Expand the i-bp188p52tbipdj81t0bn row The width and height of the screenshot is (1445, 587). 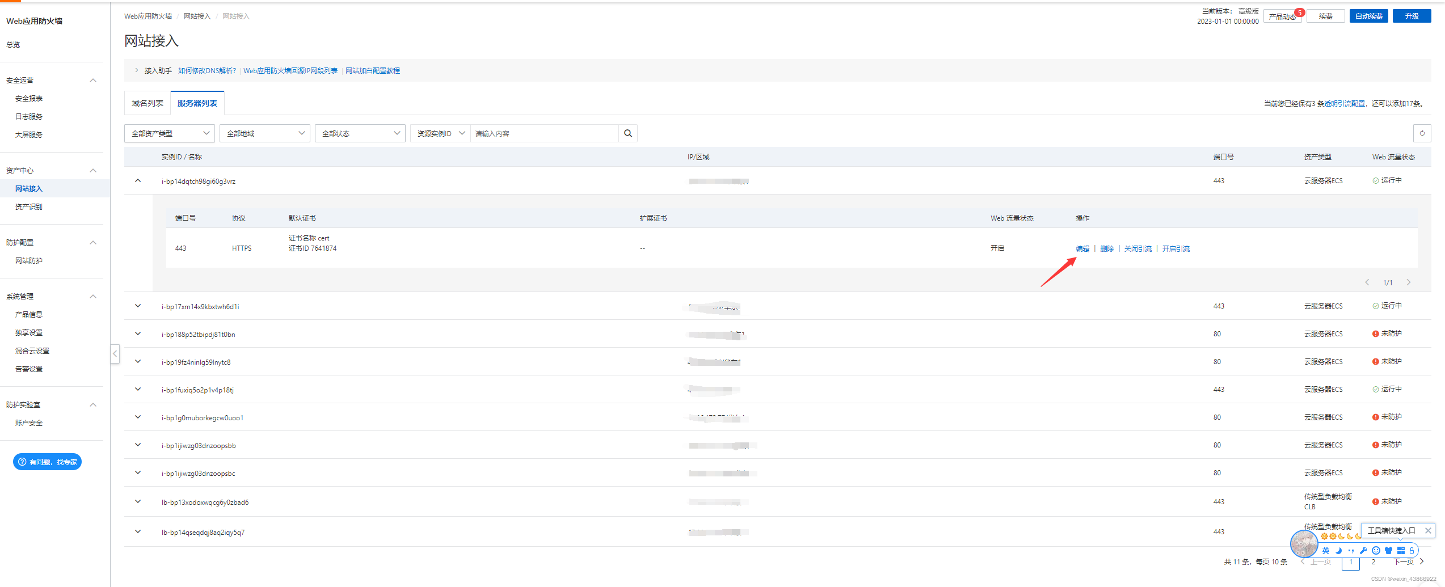pos(138,334)
